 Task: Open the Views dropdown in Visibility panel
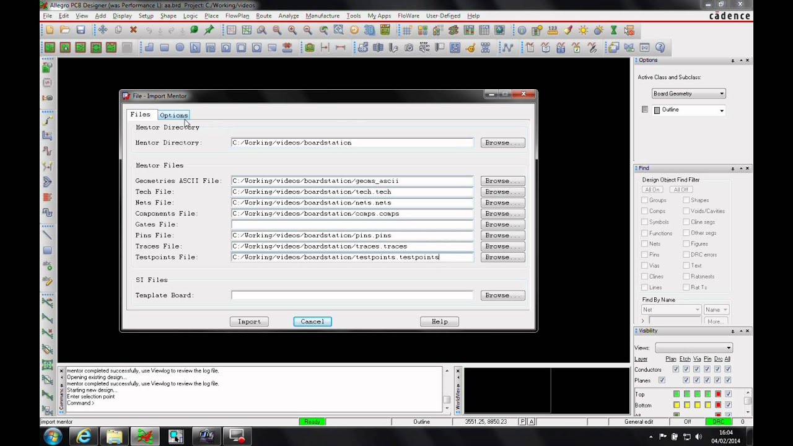click(x=694, y=348)
